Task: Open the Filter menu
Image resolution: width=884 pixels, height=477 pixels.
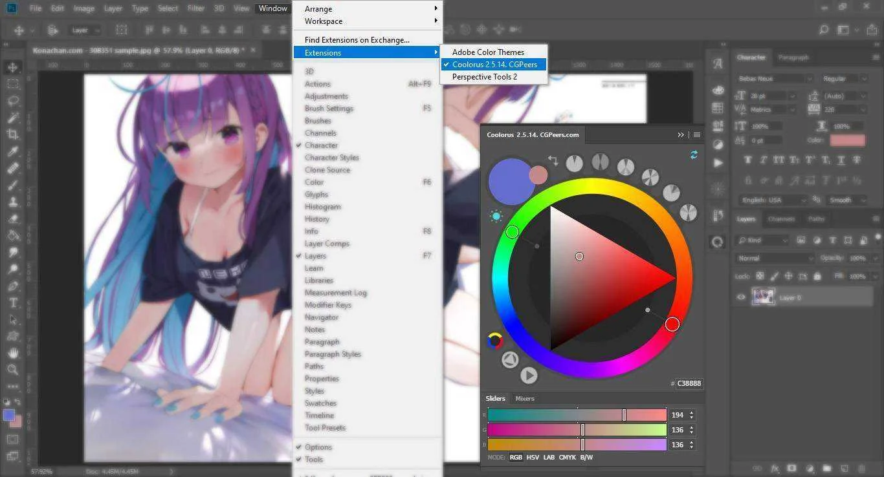Action: pyautogui.click(x=196, y=8)
